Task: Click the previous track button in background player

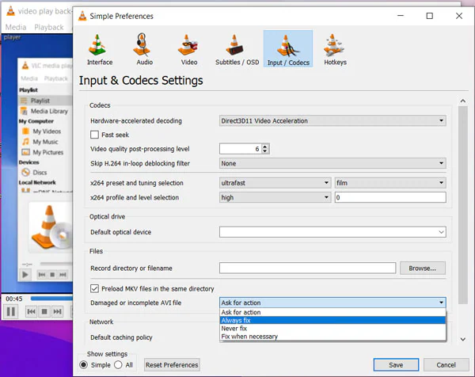Action: 32,311
